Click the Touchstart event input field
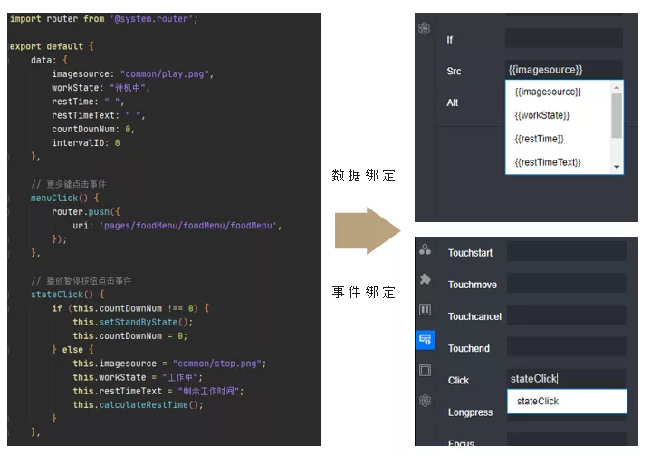The image size is (651, 456). click(x=566, y=252)
